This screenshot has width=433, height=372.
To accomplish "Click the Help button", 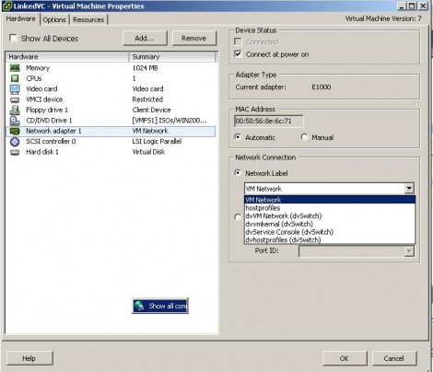I will 29,358.
